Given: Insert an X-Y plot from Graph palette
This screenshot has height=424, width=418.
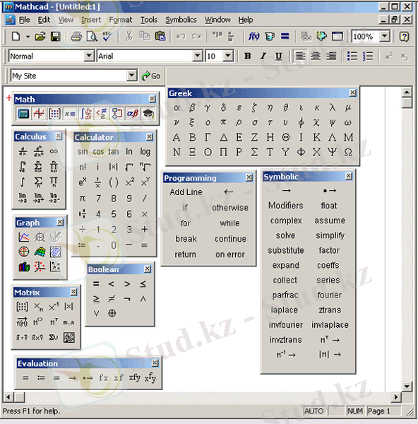Looking at the screenshot, I should click(24, 237).
